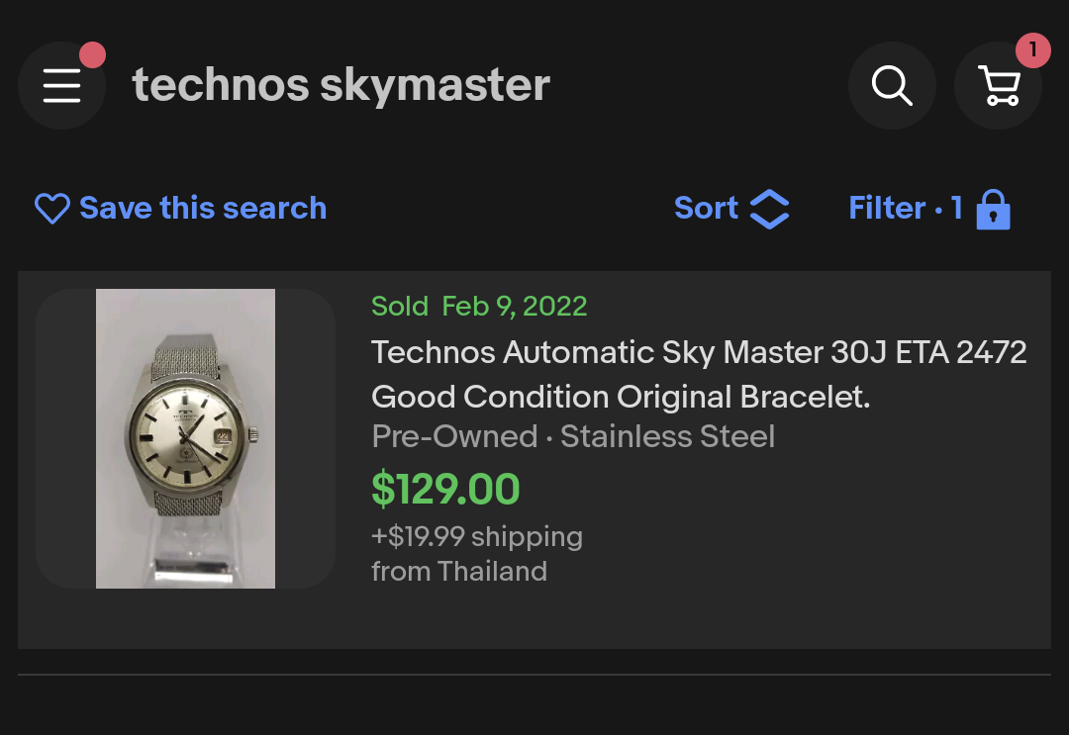Click the red notification dot on menu

tap(92, 55)
